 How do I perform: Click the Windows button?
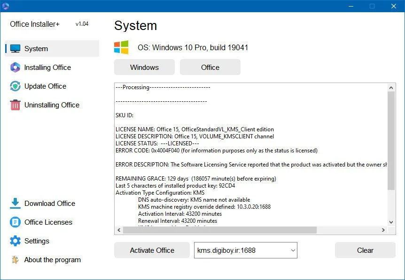click(144, 67)
